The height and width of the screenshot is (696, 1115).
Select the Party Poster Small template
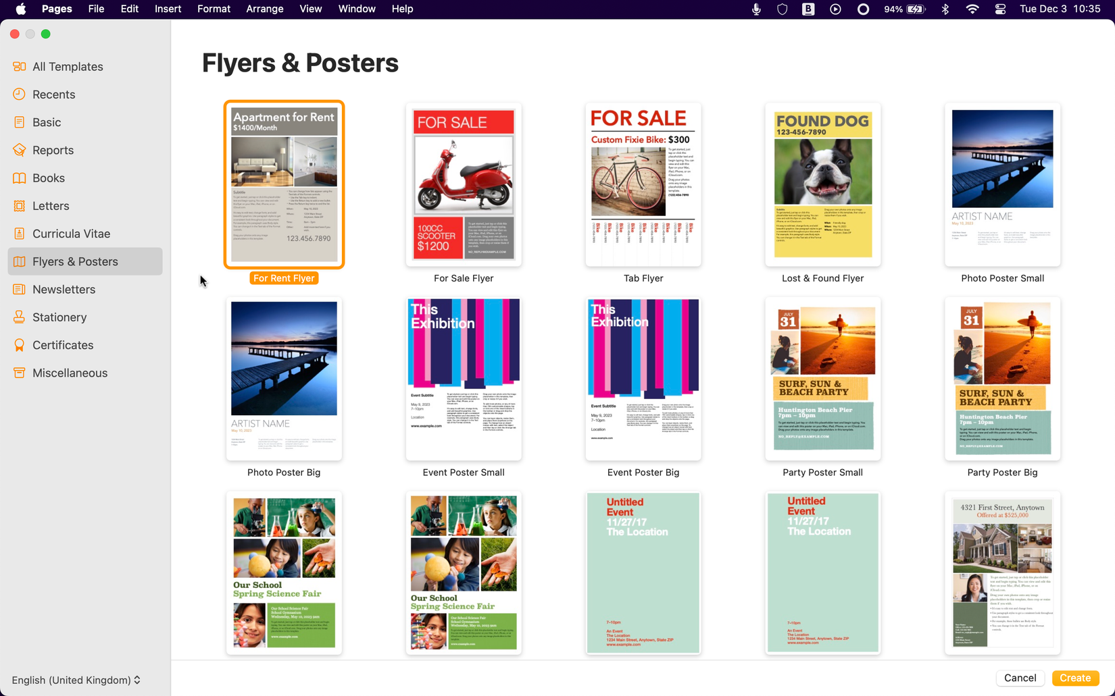[x=823, y=379]
